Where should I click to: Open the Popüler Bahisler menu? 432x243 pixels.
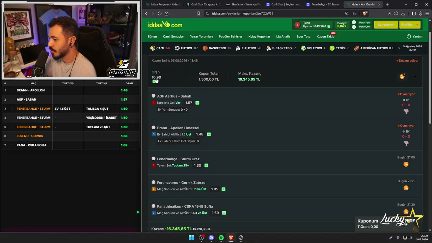(x=231, y=36)
